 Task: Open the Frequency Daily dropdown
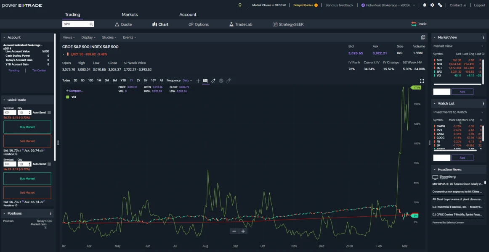pyautogui.click(x=187, y=81)
